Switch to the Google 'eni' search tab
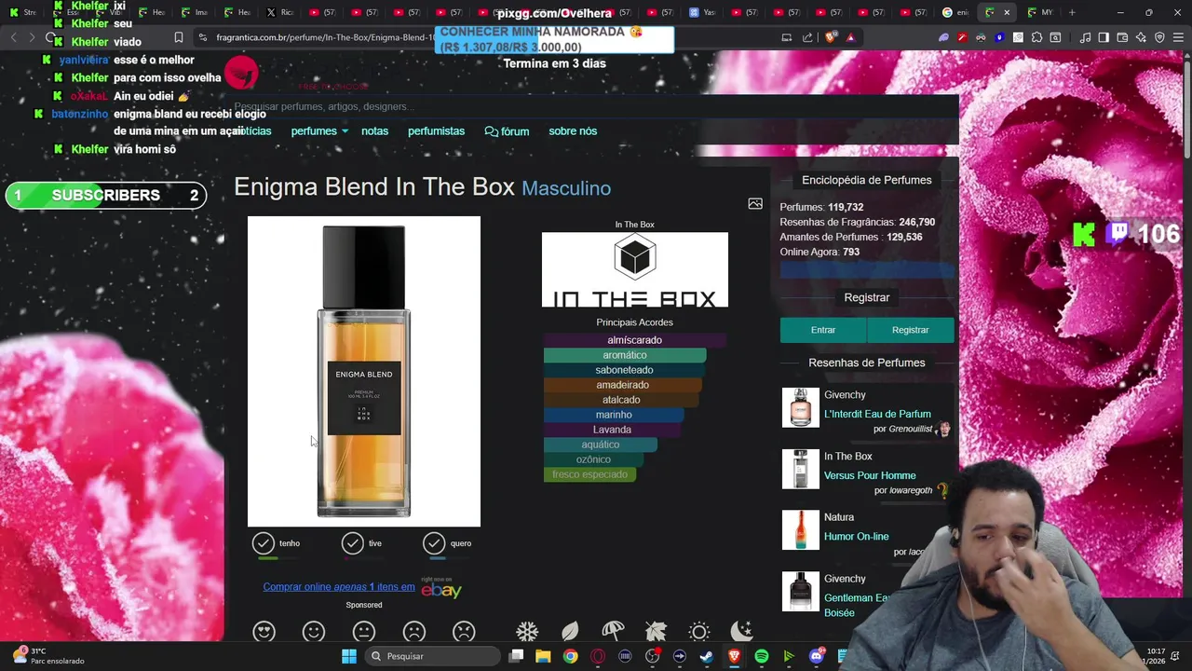The image size is (1192, 671). click(955, 12)
